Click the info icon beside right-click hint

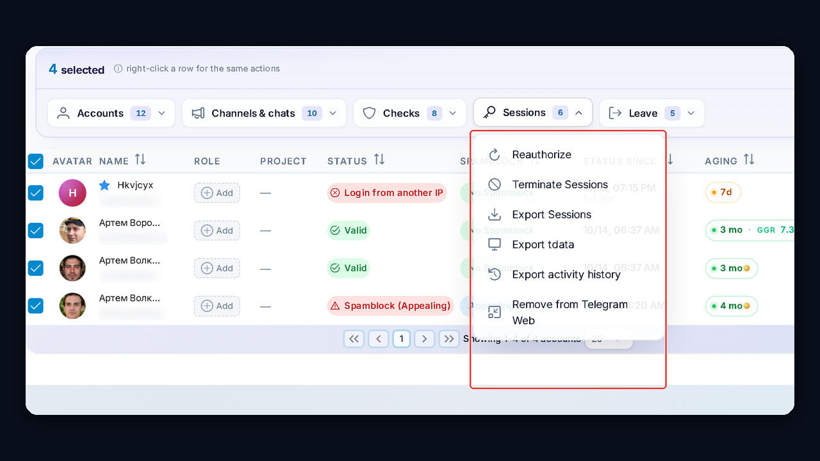coord(118,69)
